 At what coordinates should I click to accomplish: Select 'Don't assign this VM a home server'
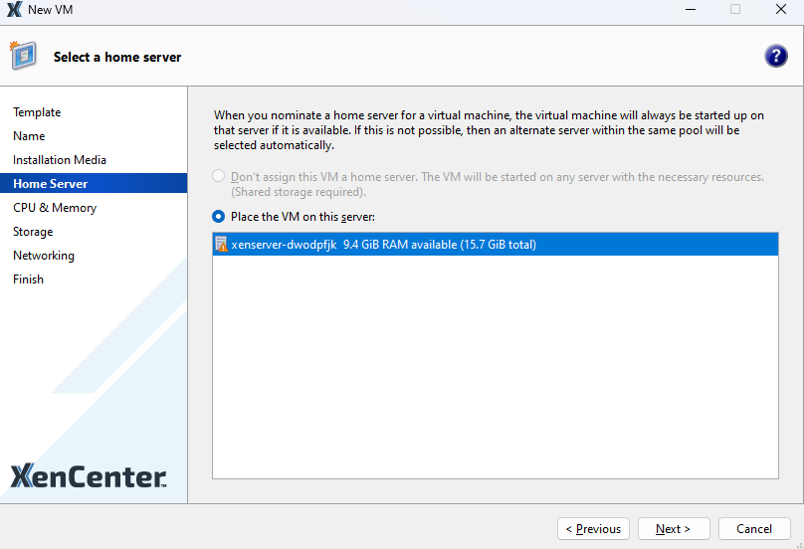(219, 177)
